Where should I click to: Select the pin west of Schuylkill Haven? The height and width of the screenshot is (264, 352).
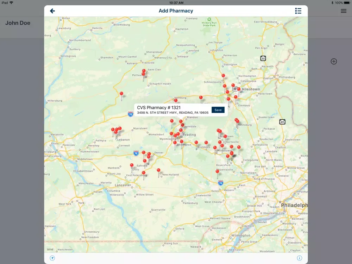tap(121, 94)
